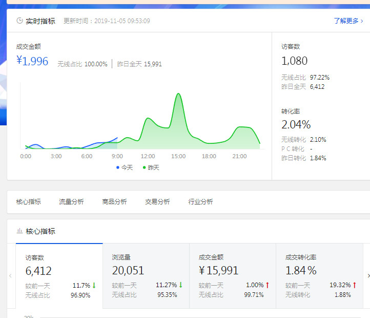This screenshot has width=370, height=318.
Task: Switch to the 流量分析 tab
Action: (x=71, y=202)
